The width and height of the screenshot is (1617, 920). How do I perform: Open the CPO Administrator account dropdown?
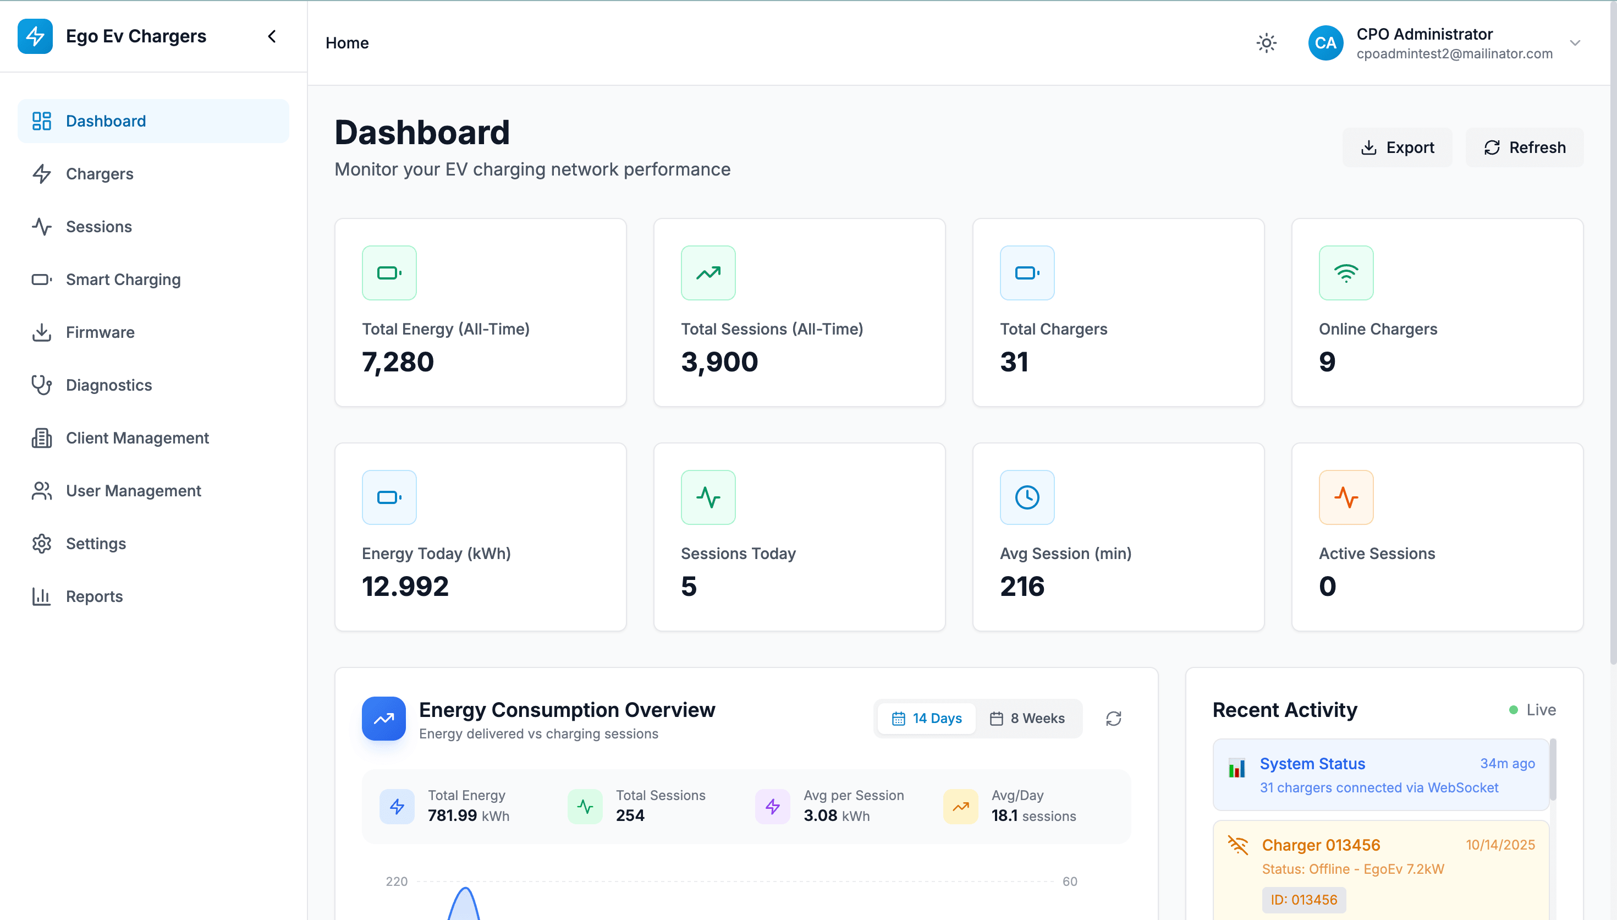point(1575,42)
